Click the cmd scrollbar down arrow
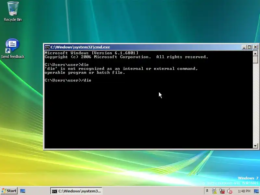 [x=255, y=146]
